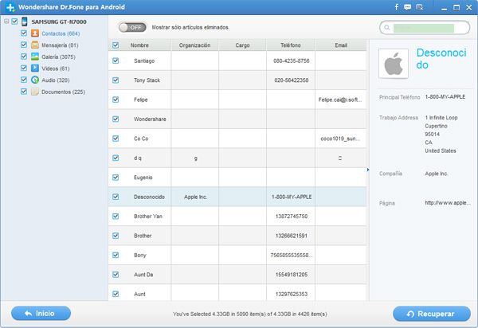Uncheck the Audio (320) checkbox
478x328 pixels.
(x=24, y=80)
